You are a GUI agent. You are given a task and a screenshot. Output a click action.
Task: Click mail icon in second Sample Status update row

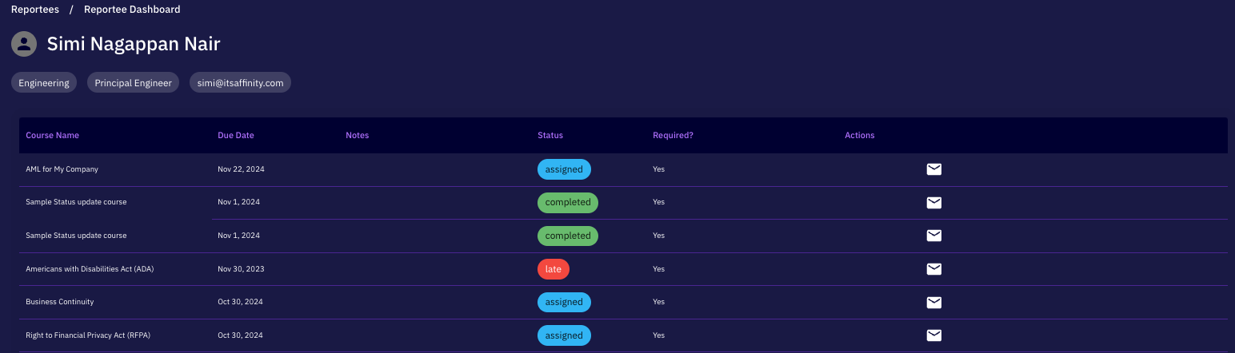pyautogui.click(x=933, y=236)
